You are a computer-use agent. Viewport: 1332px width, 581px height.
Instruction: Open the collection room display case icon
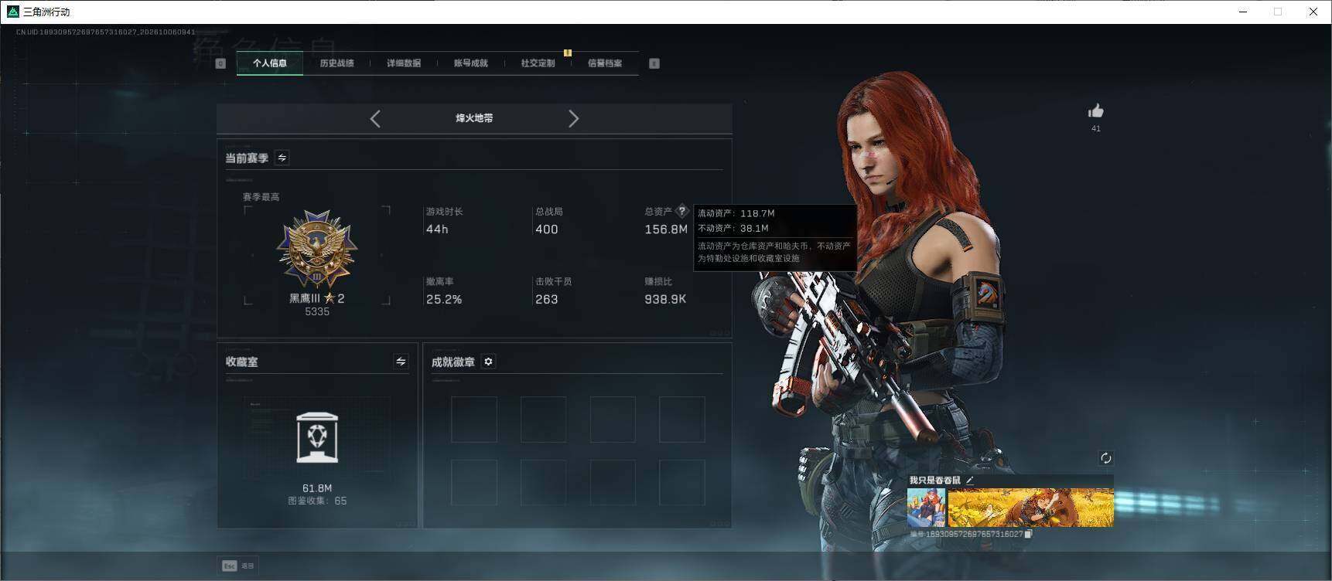[317, 437]
